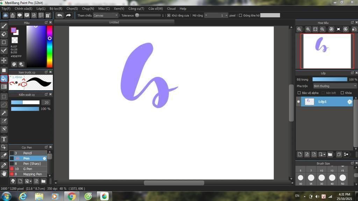Open the Cửa sổ(W) menu
The height and width of the screenshot is (201, 358).
[x=156, y=9]
